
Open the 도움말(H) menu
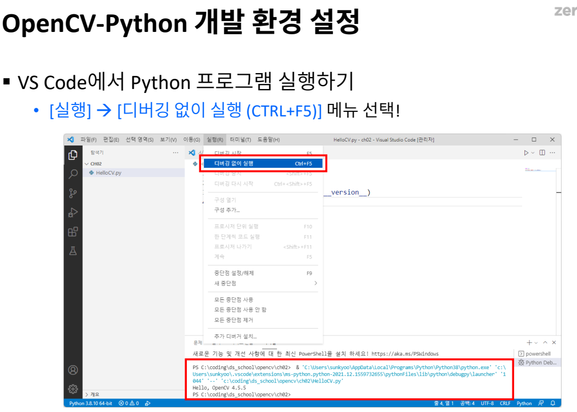[x=269, y=140]
